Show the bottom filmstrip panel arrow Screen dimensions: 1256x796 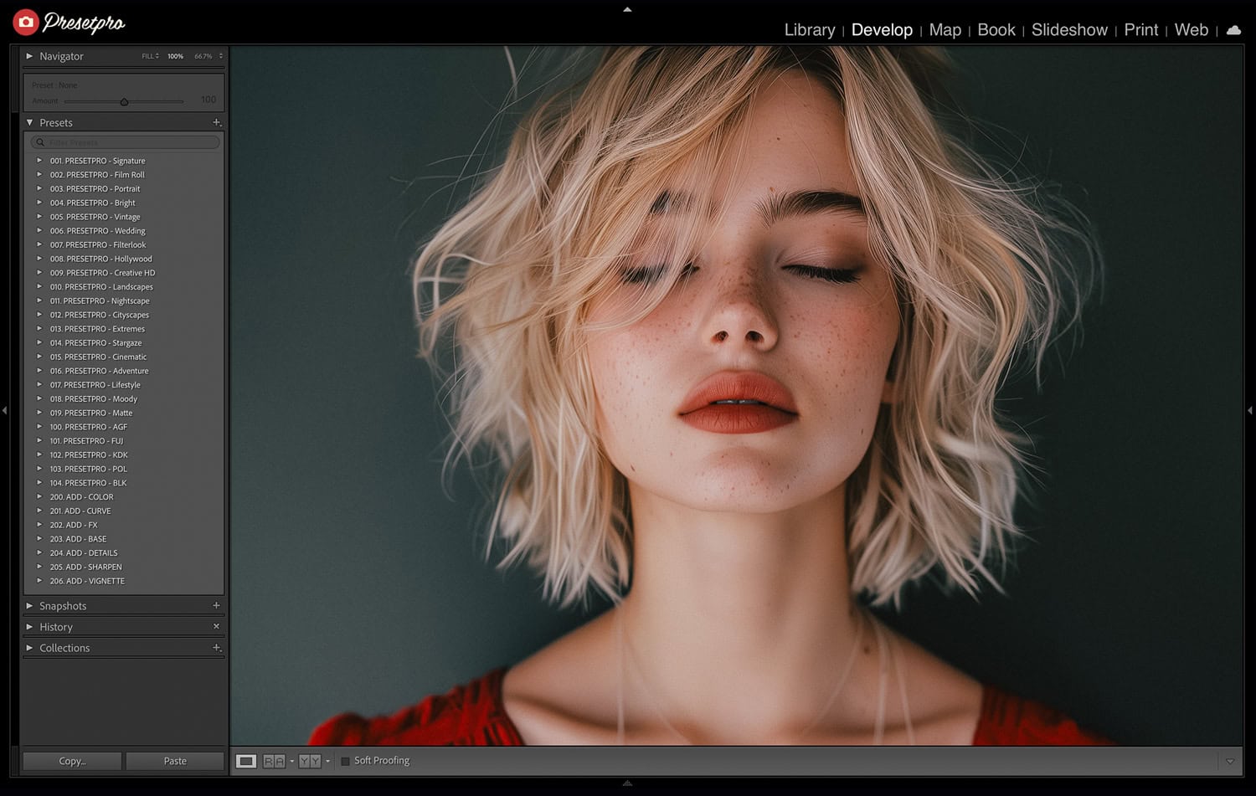(x=627, y=783)
